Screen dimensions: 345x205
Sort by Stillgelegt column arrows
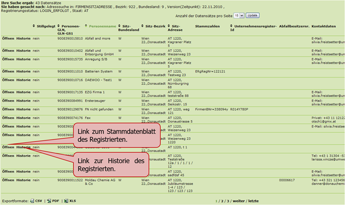click(x=34, y=26)
